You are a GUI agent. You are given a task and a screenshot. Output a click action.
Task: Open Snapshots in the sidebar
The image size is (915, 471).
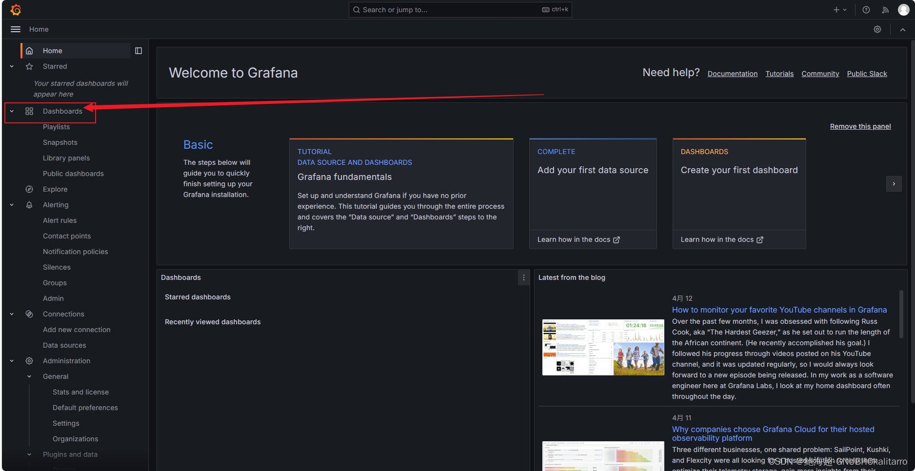(x=60, y=142)
